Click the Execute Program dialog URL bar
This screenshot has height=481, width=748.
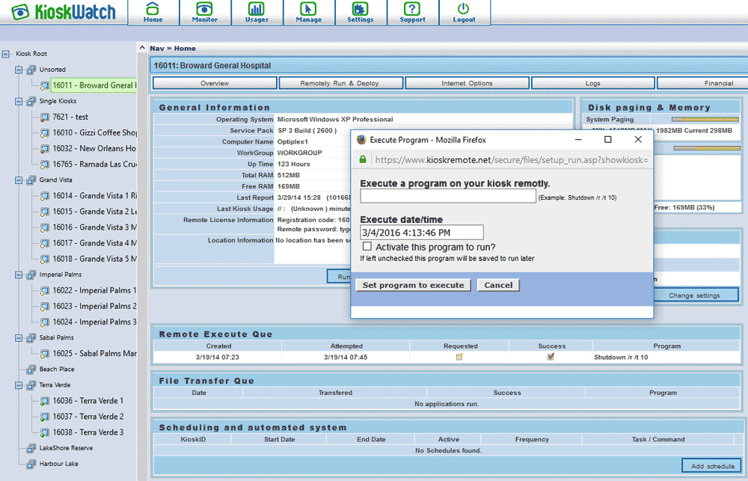[512, 160]
